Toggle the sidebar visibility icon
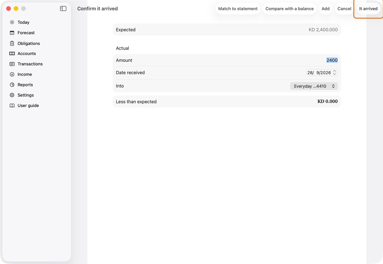Viewport: 383px width, 264px height. (63, 8)
